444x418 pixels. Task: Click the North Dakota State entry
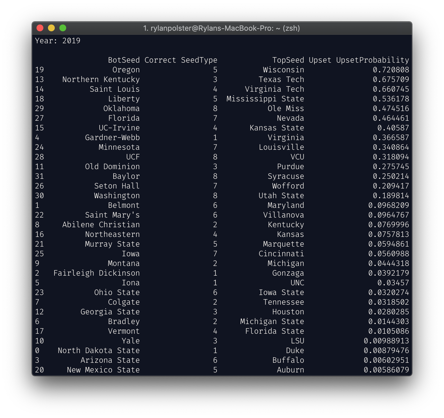click(99, 351)
